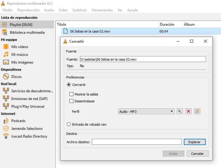Click the Fuente path field
Image resolution: width=221 pixels, height=168 pixels.
[x=143, y=59]
